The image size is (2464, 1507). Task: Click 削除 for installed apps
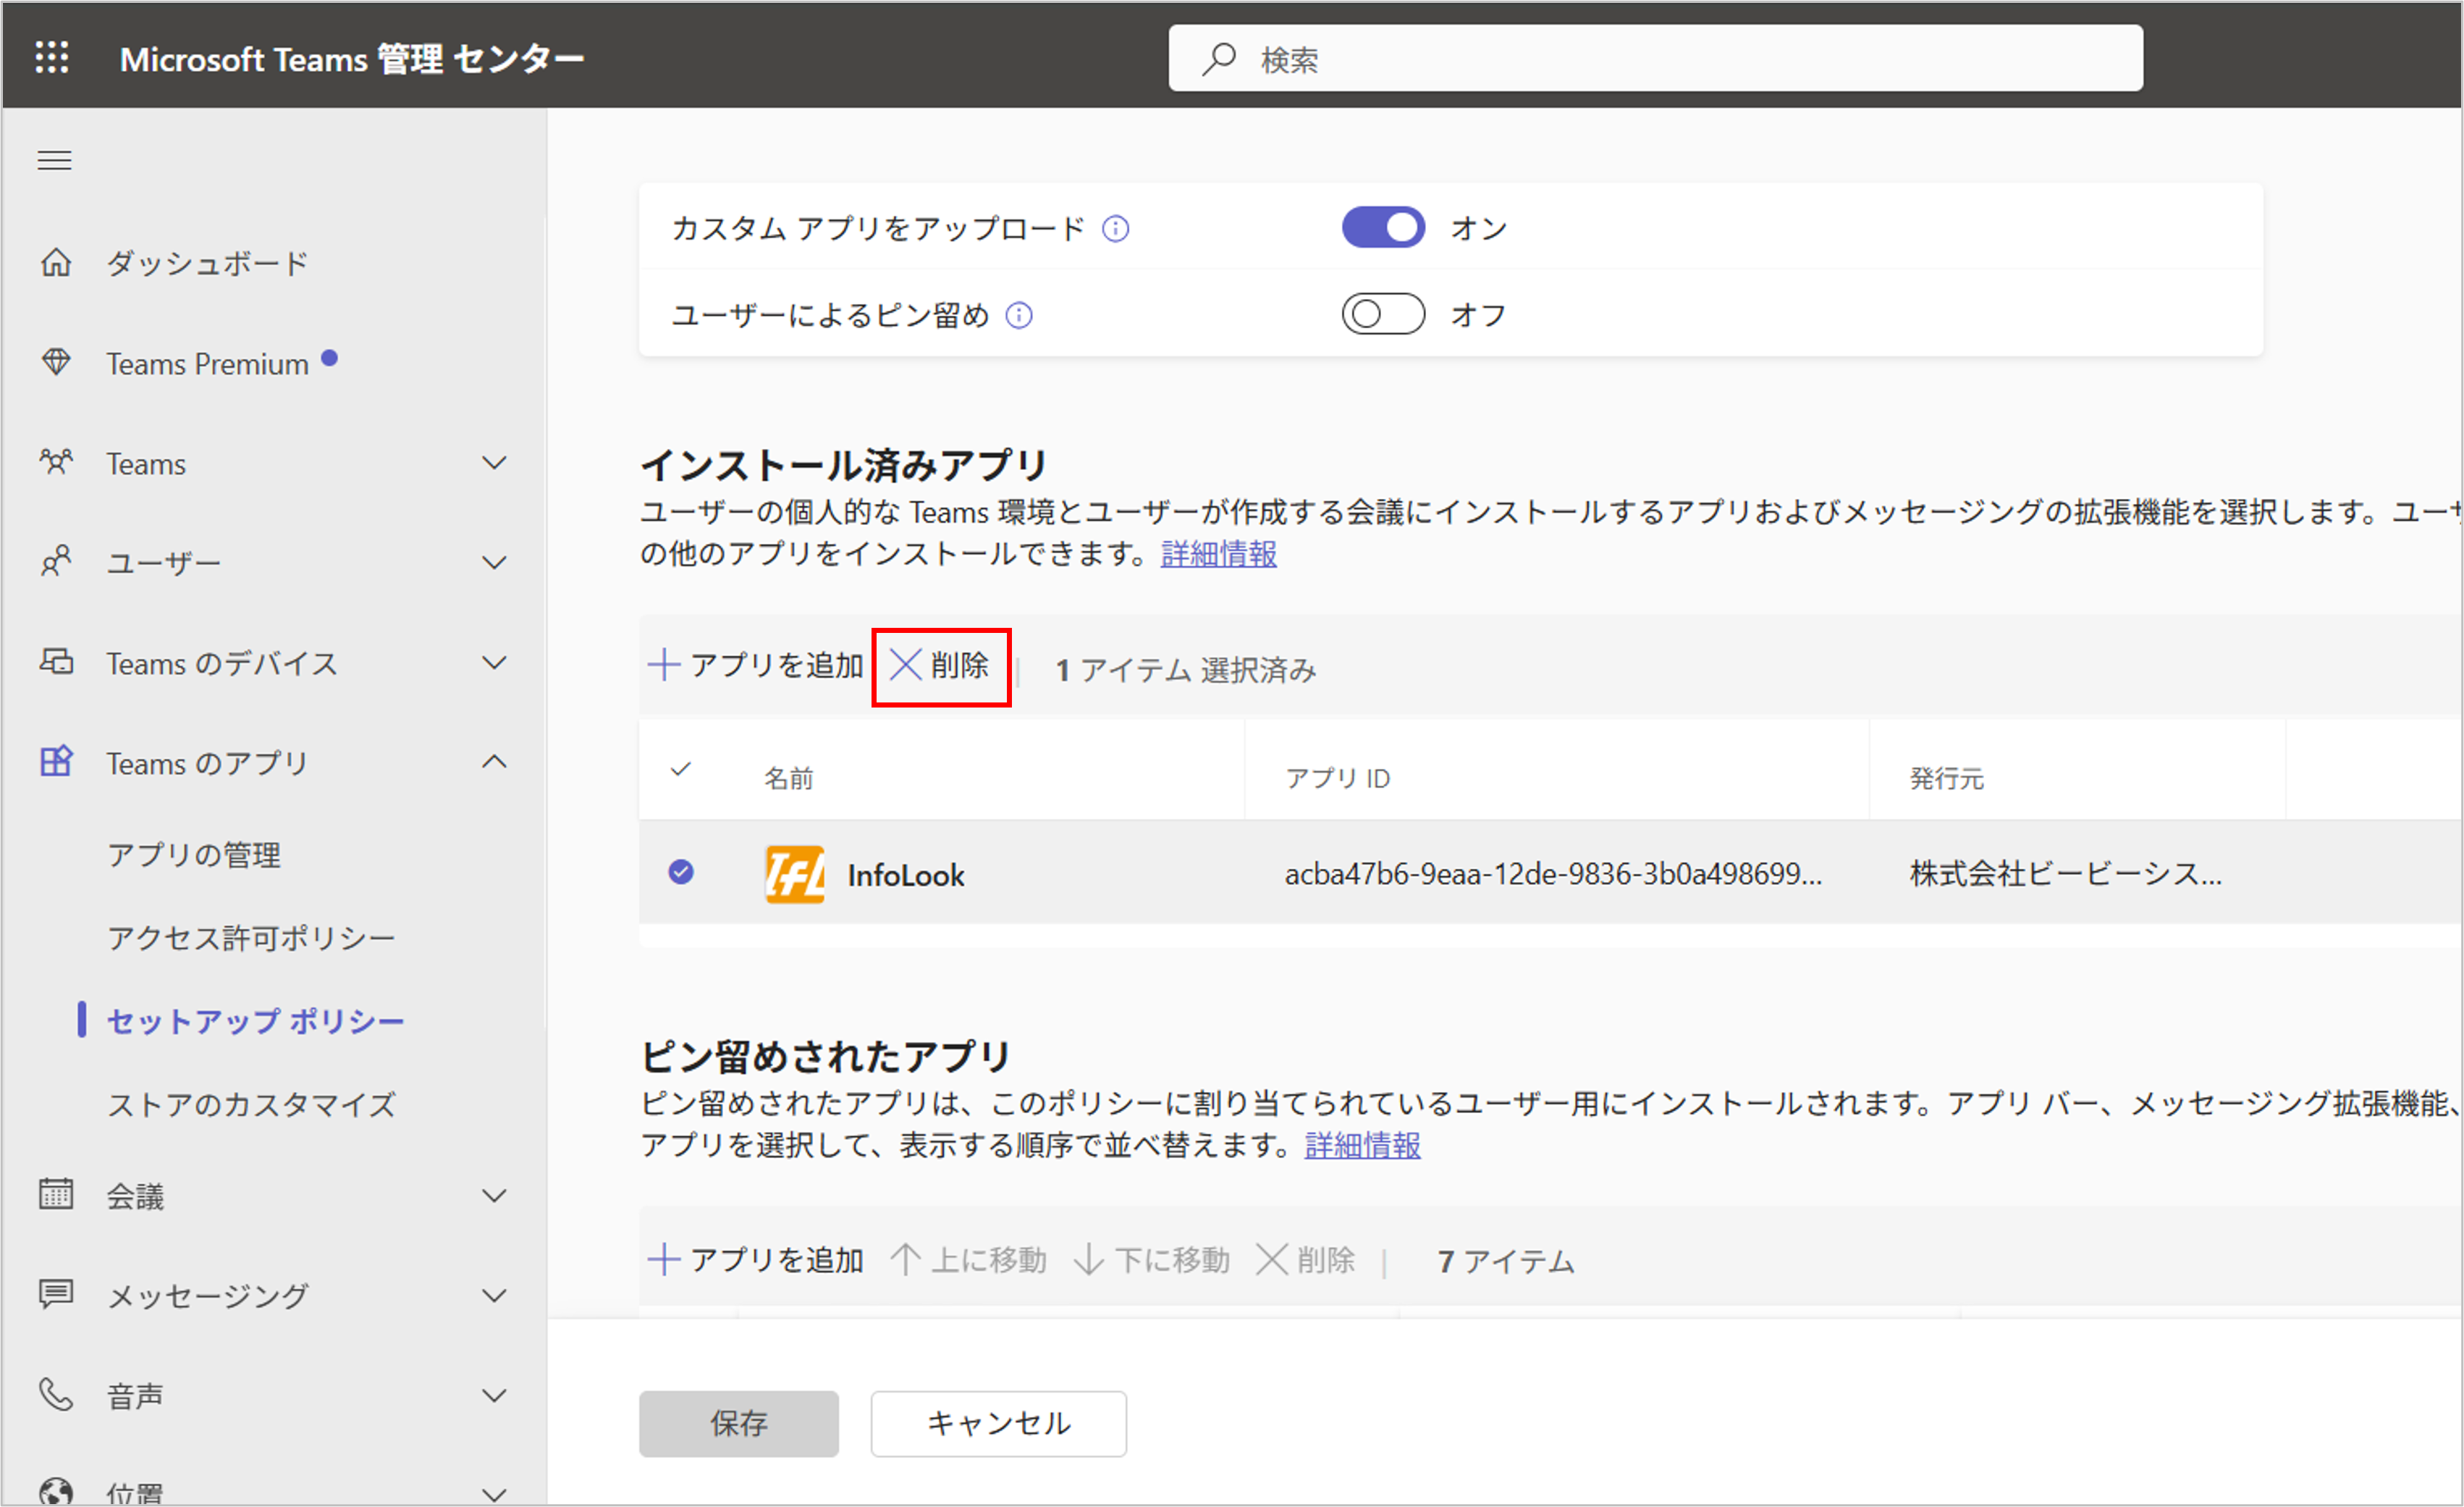pyautogui.click(x=940, y=666)
